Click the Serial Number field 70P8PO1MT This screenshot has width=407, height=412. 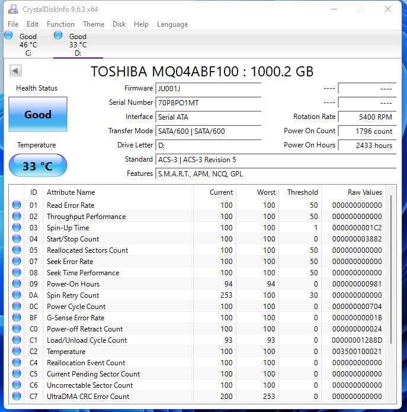208,103
